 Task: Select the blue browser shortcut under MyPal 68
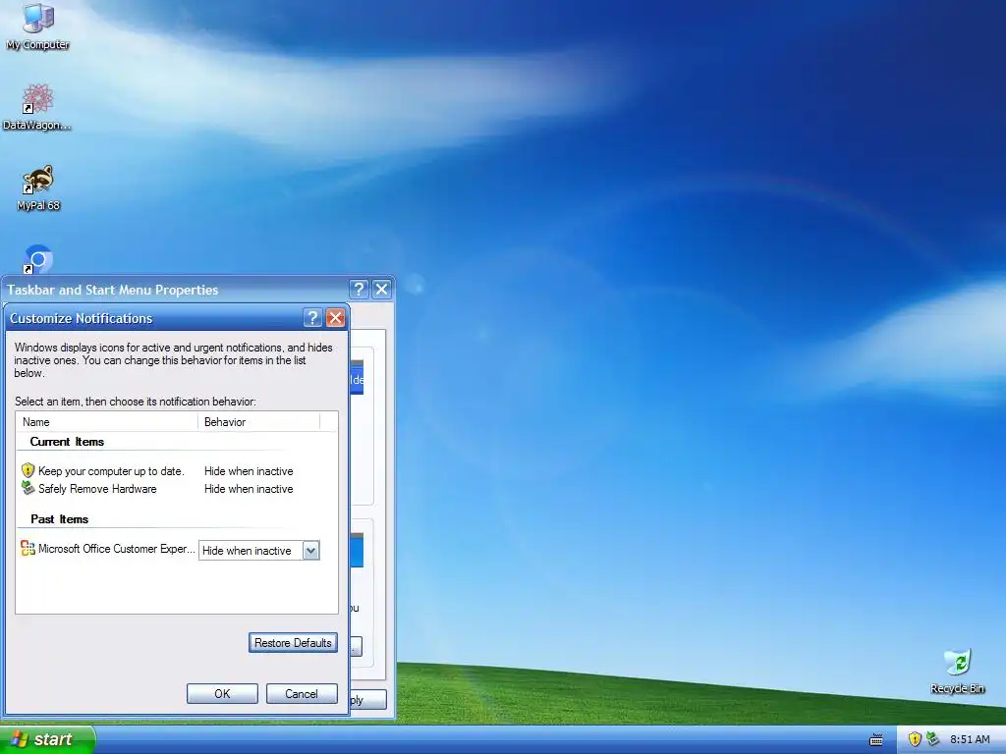(x=38, y=259)
